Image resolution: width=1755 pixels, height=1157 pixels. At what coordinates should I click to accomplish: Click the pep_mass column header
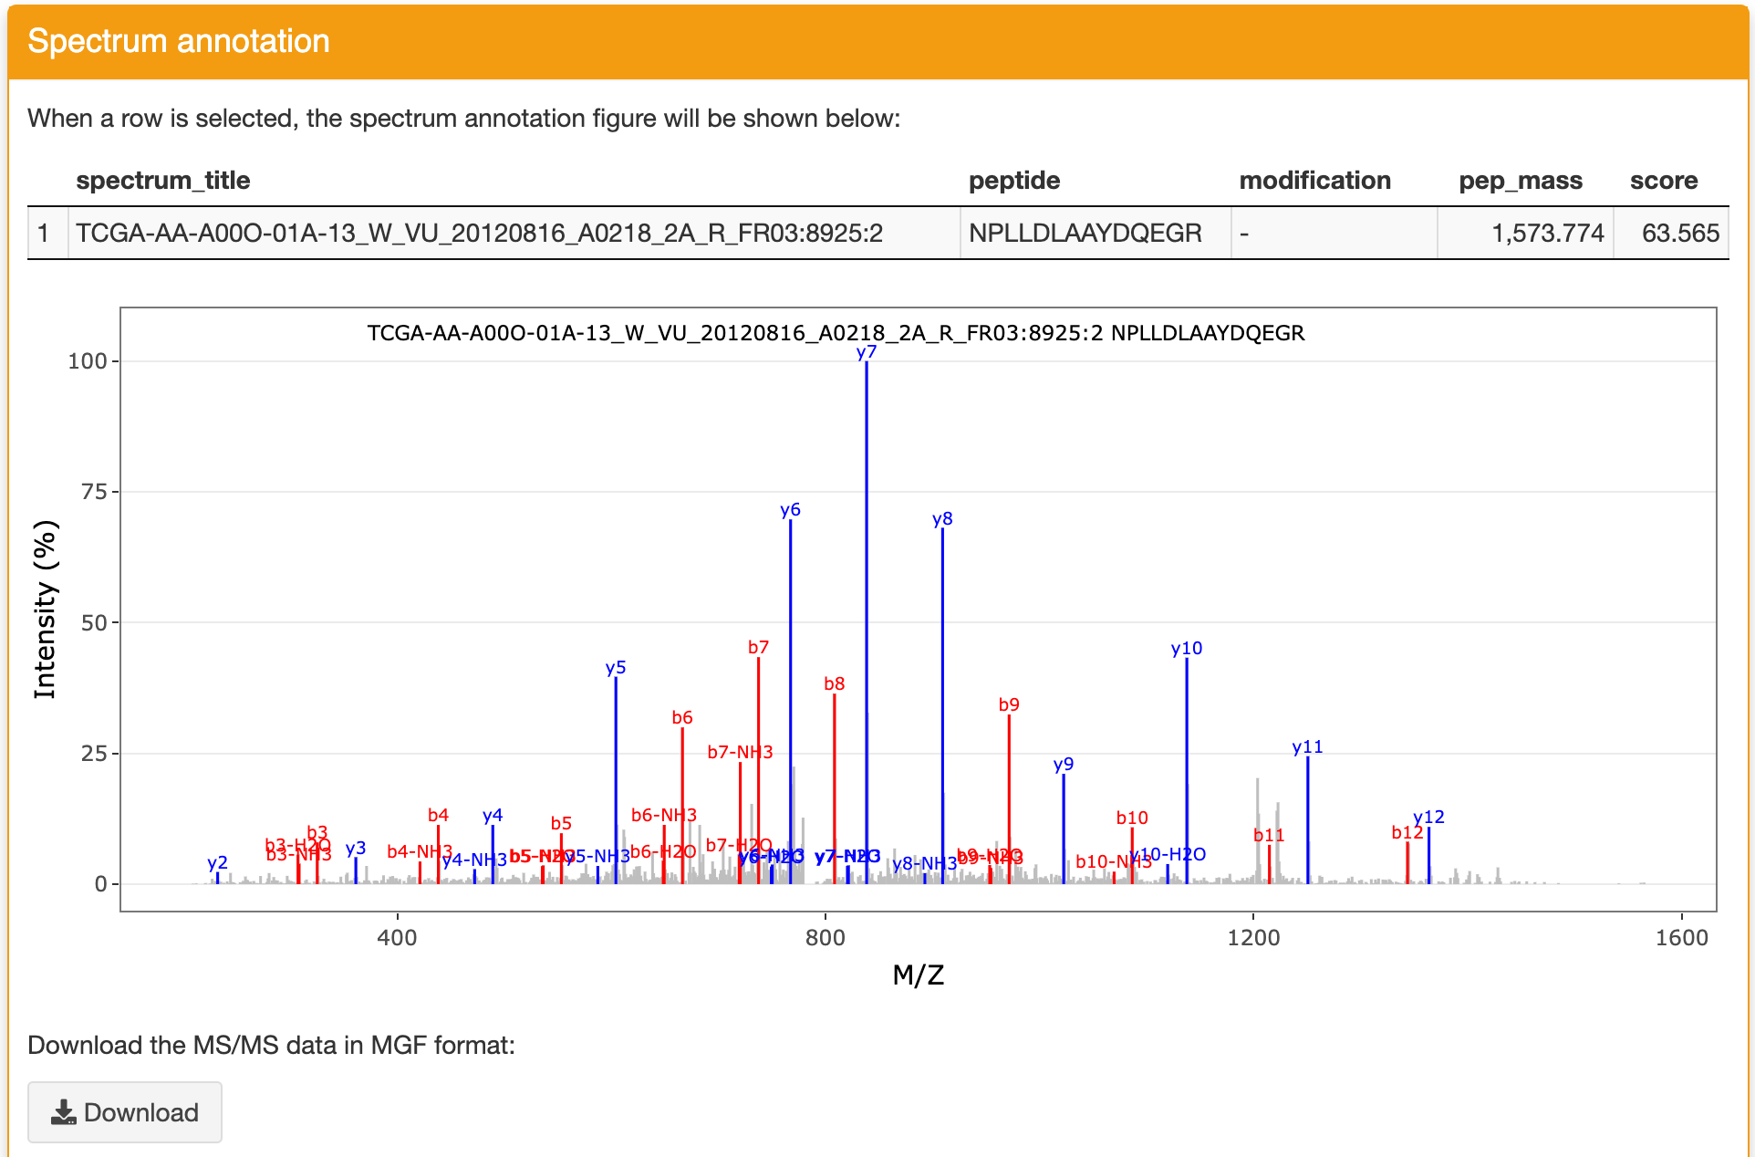(x=1521, y=181)
